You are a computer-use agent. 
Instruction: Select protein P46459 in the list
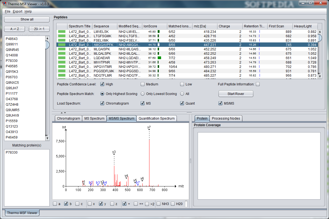25,137
